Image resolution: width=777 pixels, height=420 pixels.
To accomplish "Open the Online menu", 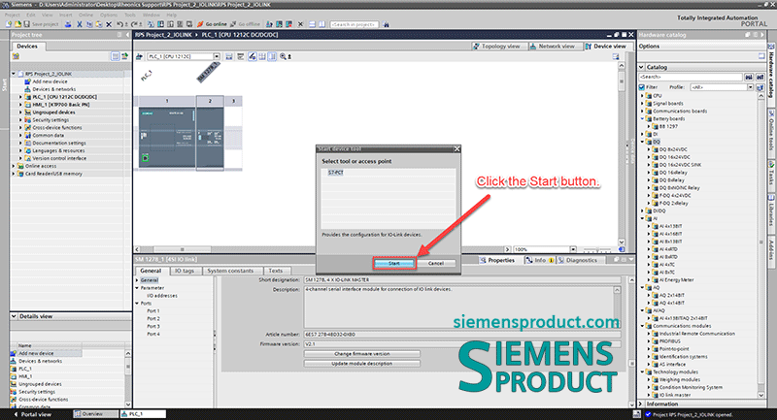I will [x=85, y=15].
